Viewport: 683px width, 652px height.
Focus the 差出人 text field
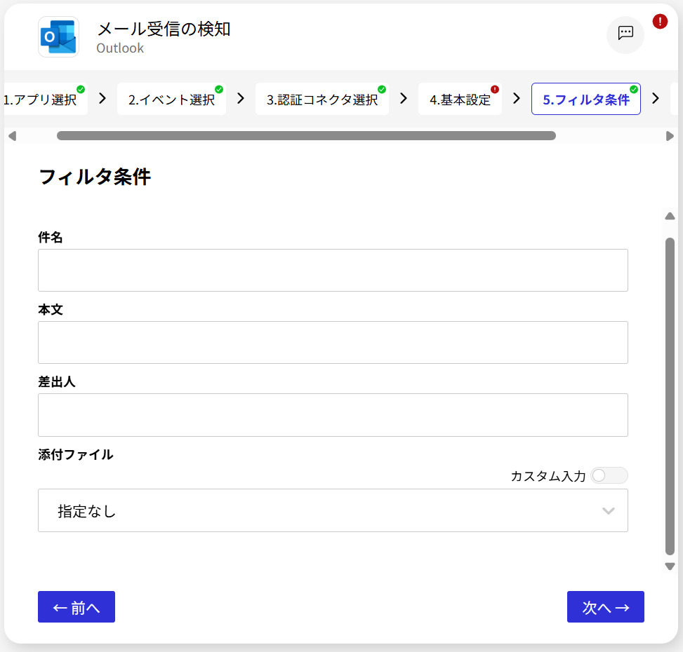click(333, 415)
